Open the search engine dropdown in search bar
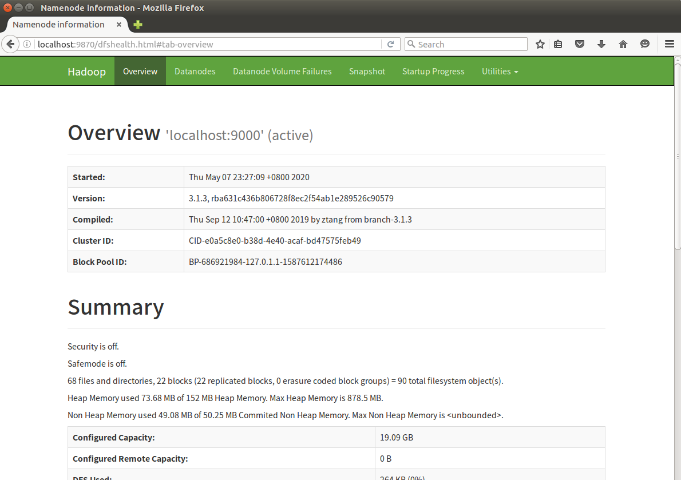681x480 pixels. [411, 43]
